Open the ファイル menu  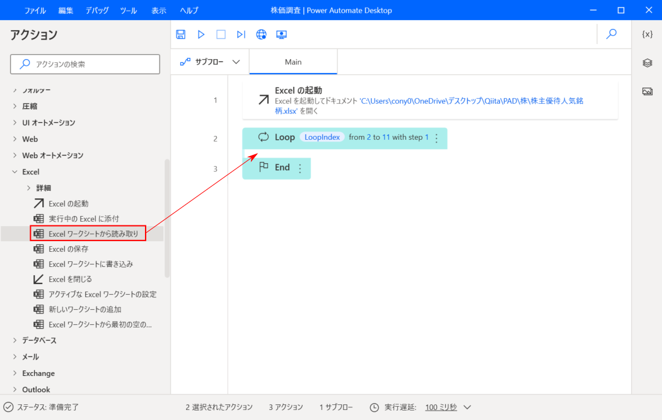coord(35,11)
